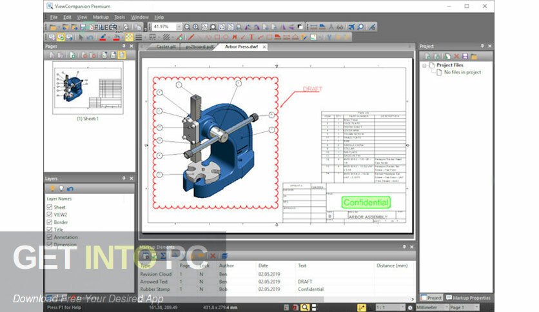Open the zoom percentage dropdown showing 41.97%
539x312 pixels.
click(179, 27)
